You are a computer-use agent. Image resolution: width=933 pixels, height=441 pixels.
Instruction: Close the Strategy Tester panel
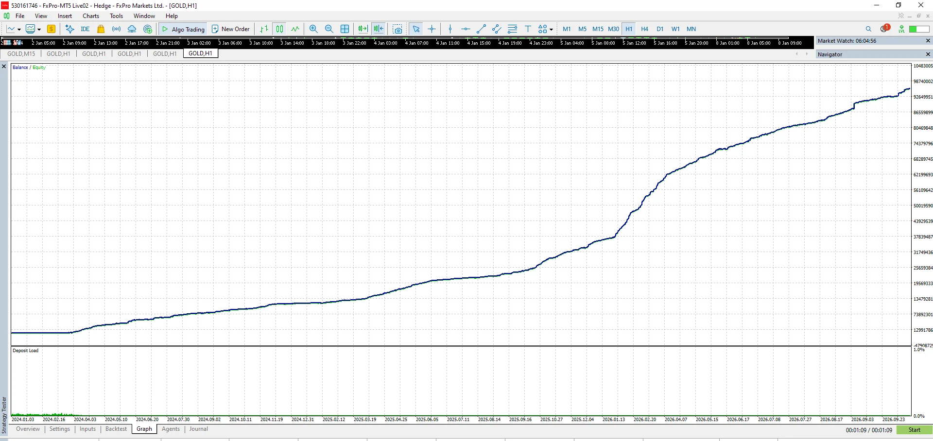(4, 67)
